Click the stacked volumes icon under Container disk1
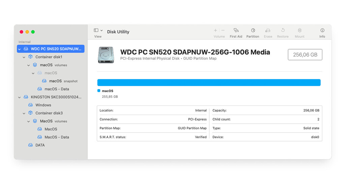The width and height of the screenshot is (345, 194). [35, 65]
